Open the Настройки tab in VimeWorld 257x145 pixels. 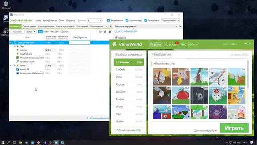click(189, 44)
